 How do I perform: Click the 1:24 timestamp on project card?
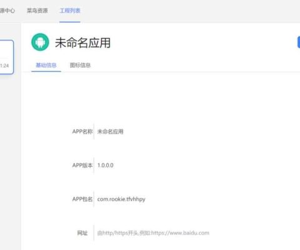pyautogui.click(x=4, y=66)
